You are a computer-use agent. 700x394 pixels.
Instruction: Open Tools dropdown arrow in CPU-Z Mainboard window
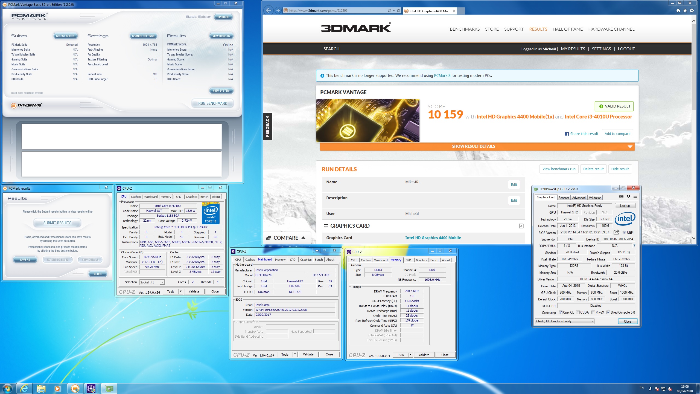coord(295,354)
